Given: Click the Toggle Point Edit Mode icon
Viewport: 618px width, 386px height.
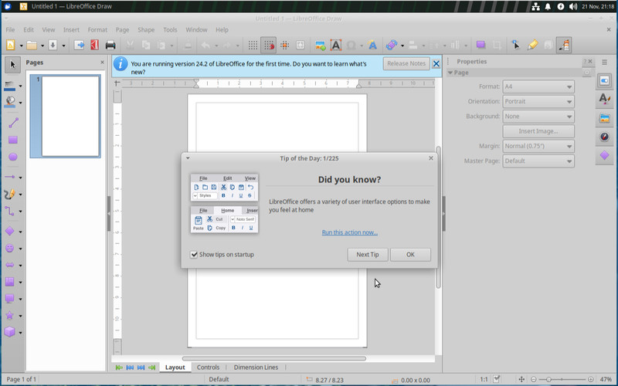Looking at the screenshot, I should (515, 46).
